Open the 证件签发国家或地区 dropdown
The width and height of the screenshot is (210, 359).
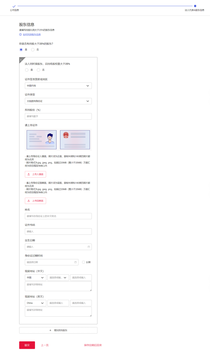point(58,86)
